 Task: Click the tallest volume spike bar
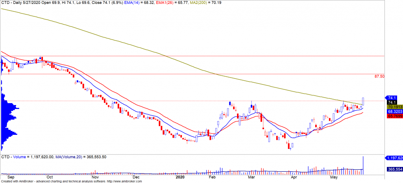(x=363, y=165)
